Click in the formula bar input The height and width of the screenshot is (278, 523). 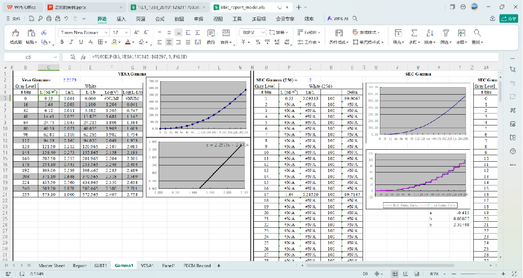click(x=293, y=57)
